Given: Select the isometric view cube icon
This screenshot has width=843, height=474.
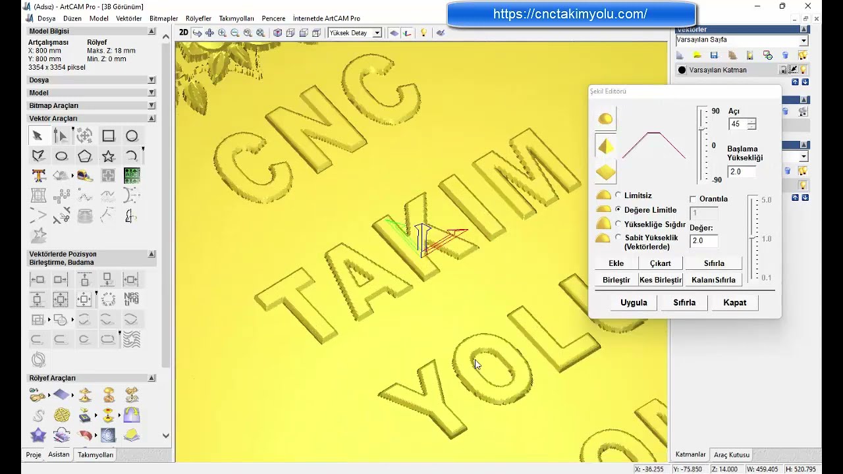Looking at the screenshot, I should pyautogui.click(x=278, y=32).
